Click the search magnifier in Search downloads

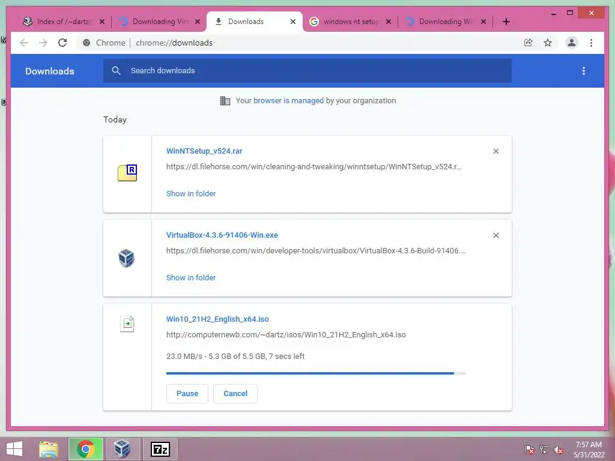coord(116,71)
